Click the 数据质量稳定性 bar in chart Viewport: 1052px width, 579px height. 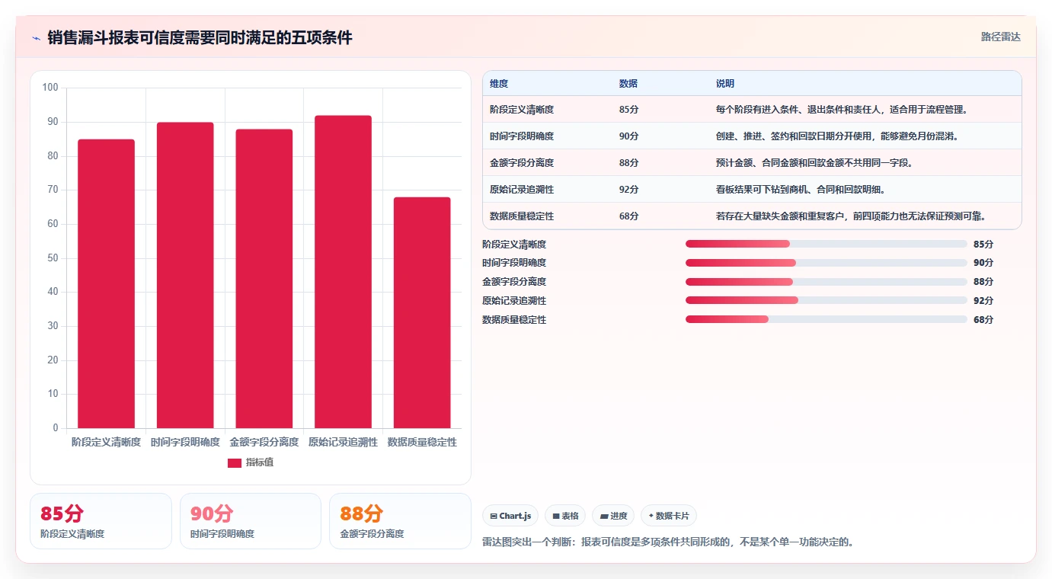click(x=422, y=312)
